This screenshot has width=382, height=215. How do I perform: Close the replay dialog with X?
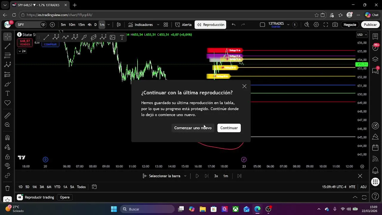244,86
